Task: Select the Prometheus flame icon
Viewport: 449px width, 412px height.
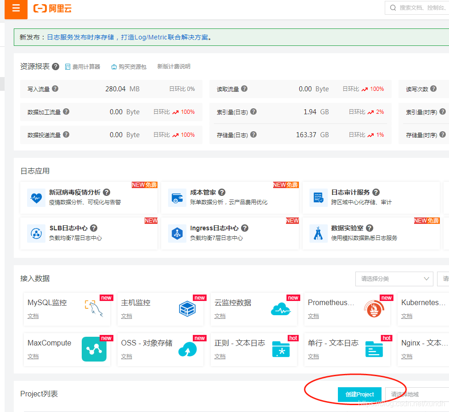Action: click(x=374, y=309)
